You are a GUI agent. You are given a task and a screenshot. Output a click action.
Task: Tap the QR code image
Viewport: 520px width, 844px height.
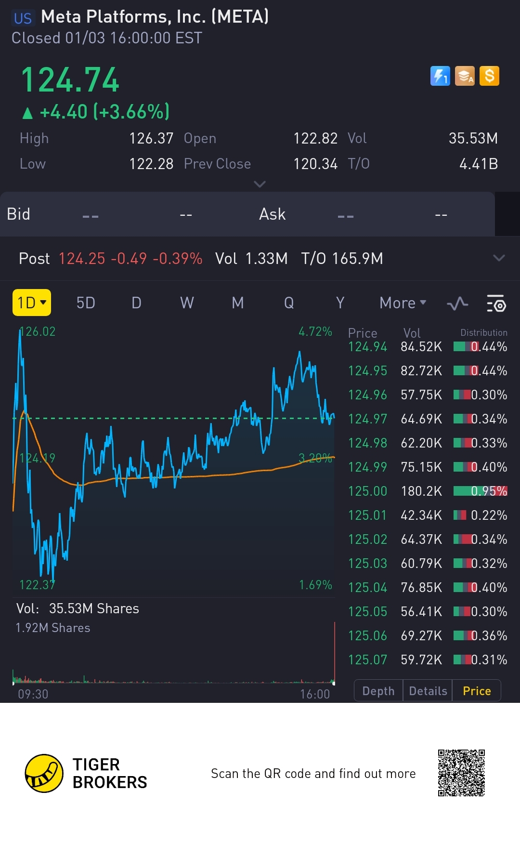click(461, 773)
